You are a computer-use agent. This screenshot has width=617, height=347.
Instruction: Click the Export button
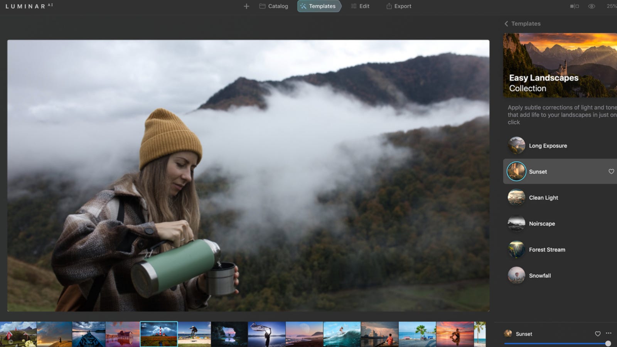coord(399,6)
